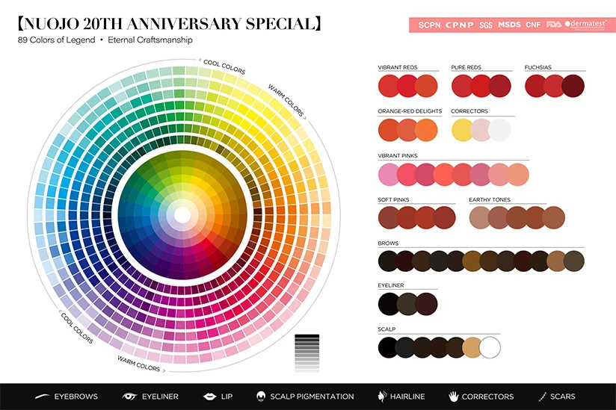Click the EYELINER heading above the dark swatches
This screenshot has height=410, width=616.
tap(391, 285)
